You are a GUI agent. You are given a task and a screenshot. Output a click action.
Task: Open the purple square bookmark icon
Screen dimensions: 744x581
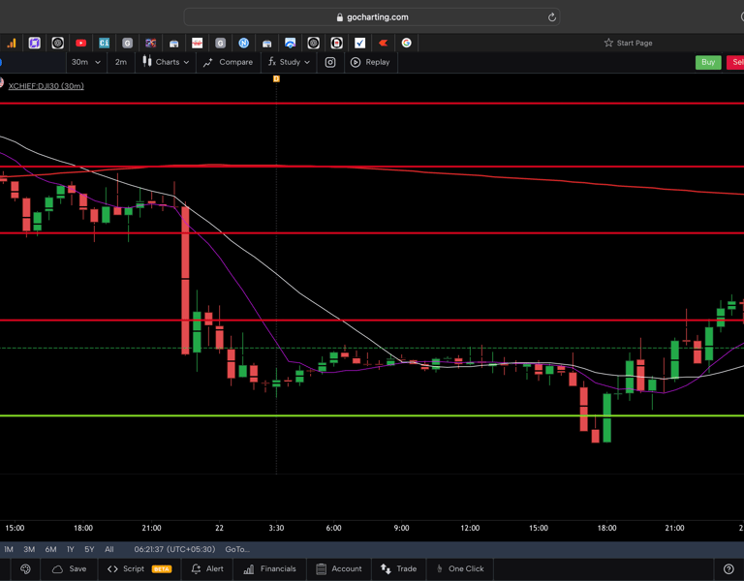pyautogui.click(x=34, y=44)
